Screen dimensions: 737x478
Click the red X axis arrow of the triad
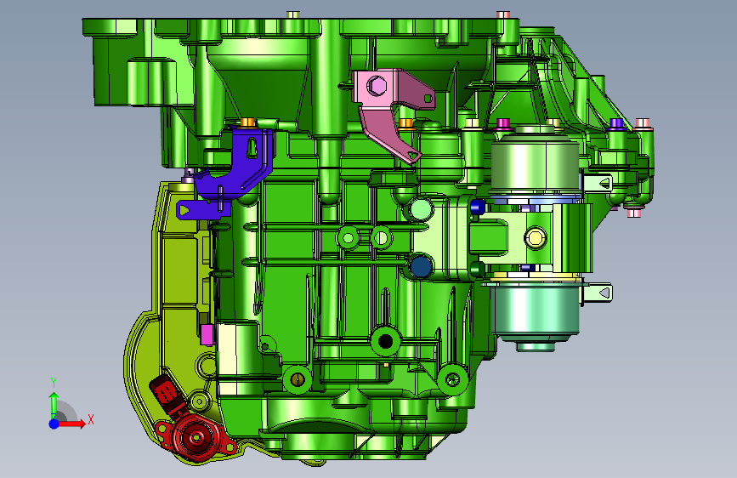[73, 424]
